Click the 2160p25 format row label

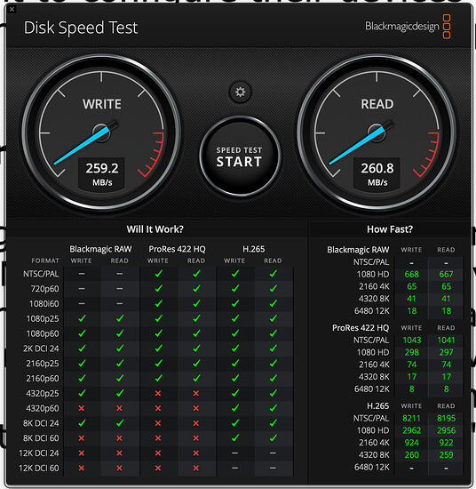tap(43, 364)
